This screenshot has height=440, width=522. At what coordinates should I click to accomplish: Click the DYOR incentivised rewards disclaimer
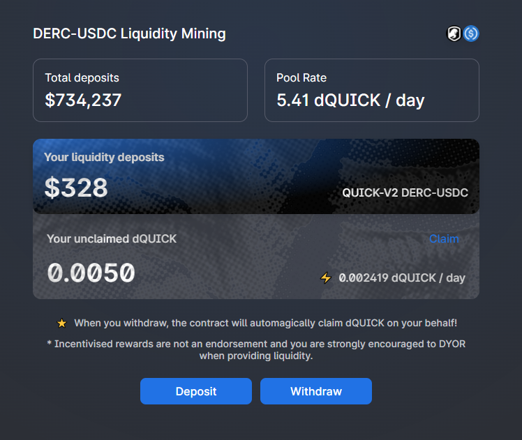pos(256,350)
